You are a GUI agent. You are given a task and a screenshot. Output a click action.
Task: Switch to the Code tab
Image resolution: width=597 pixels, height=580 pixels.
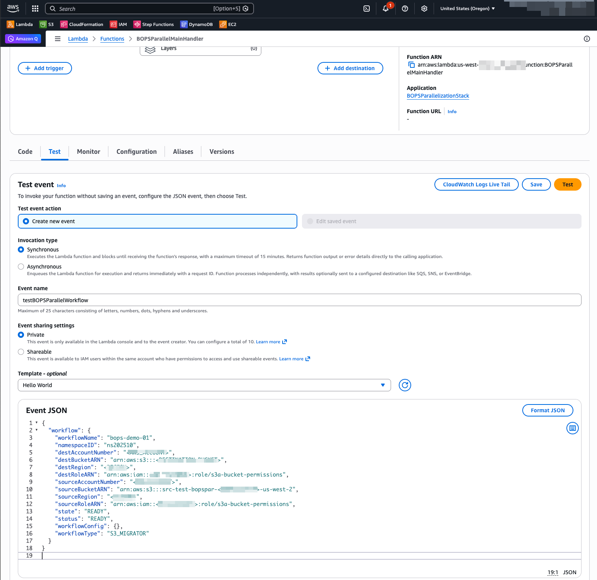pos(25,151)
